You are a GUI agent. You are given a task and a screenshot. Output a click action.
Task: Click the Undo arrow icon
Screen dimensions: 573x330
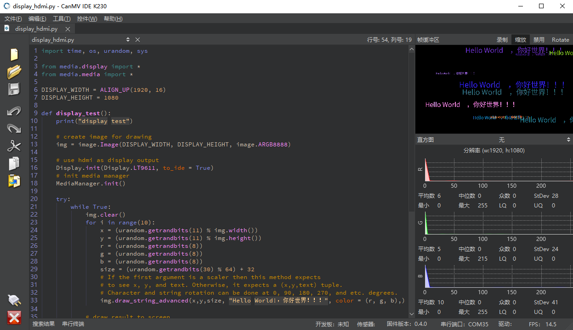pyautogui.click(x=14, y=111)
